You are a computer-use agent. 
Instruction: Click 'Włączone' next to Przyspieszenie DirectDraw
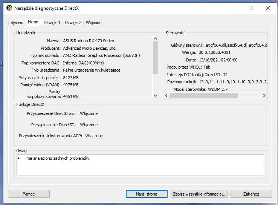point(89,113)
